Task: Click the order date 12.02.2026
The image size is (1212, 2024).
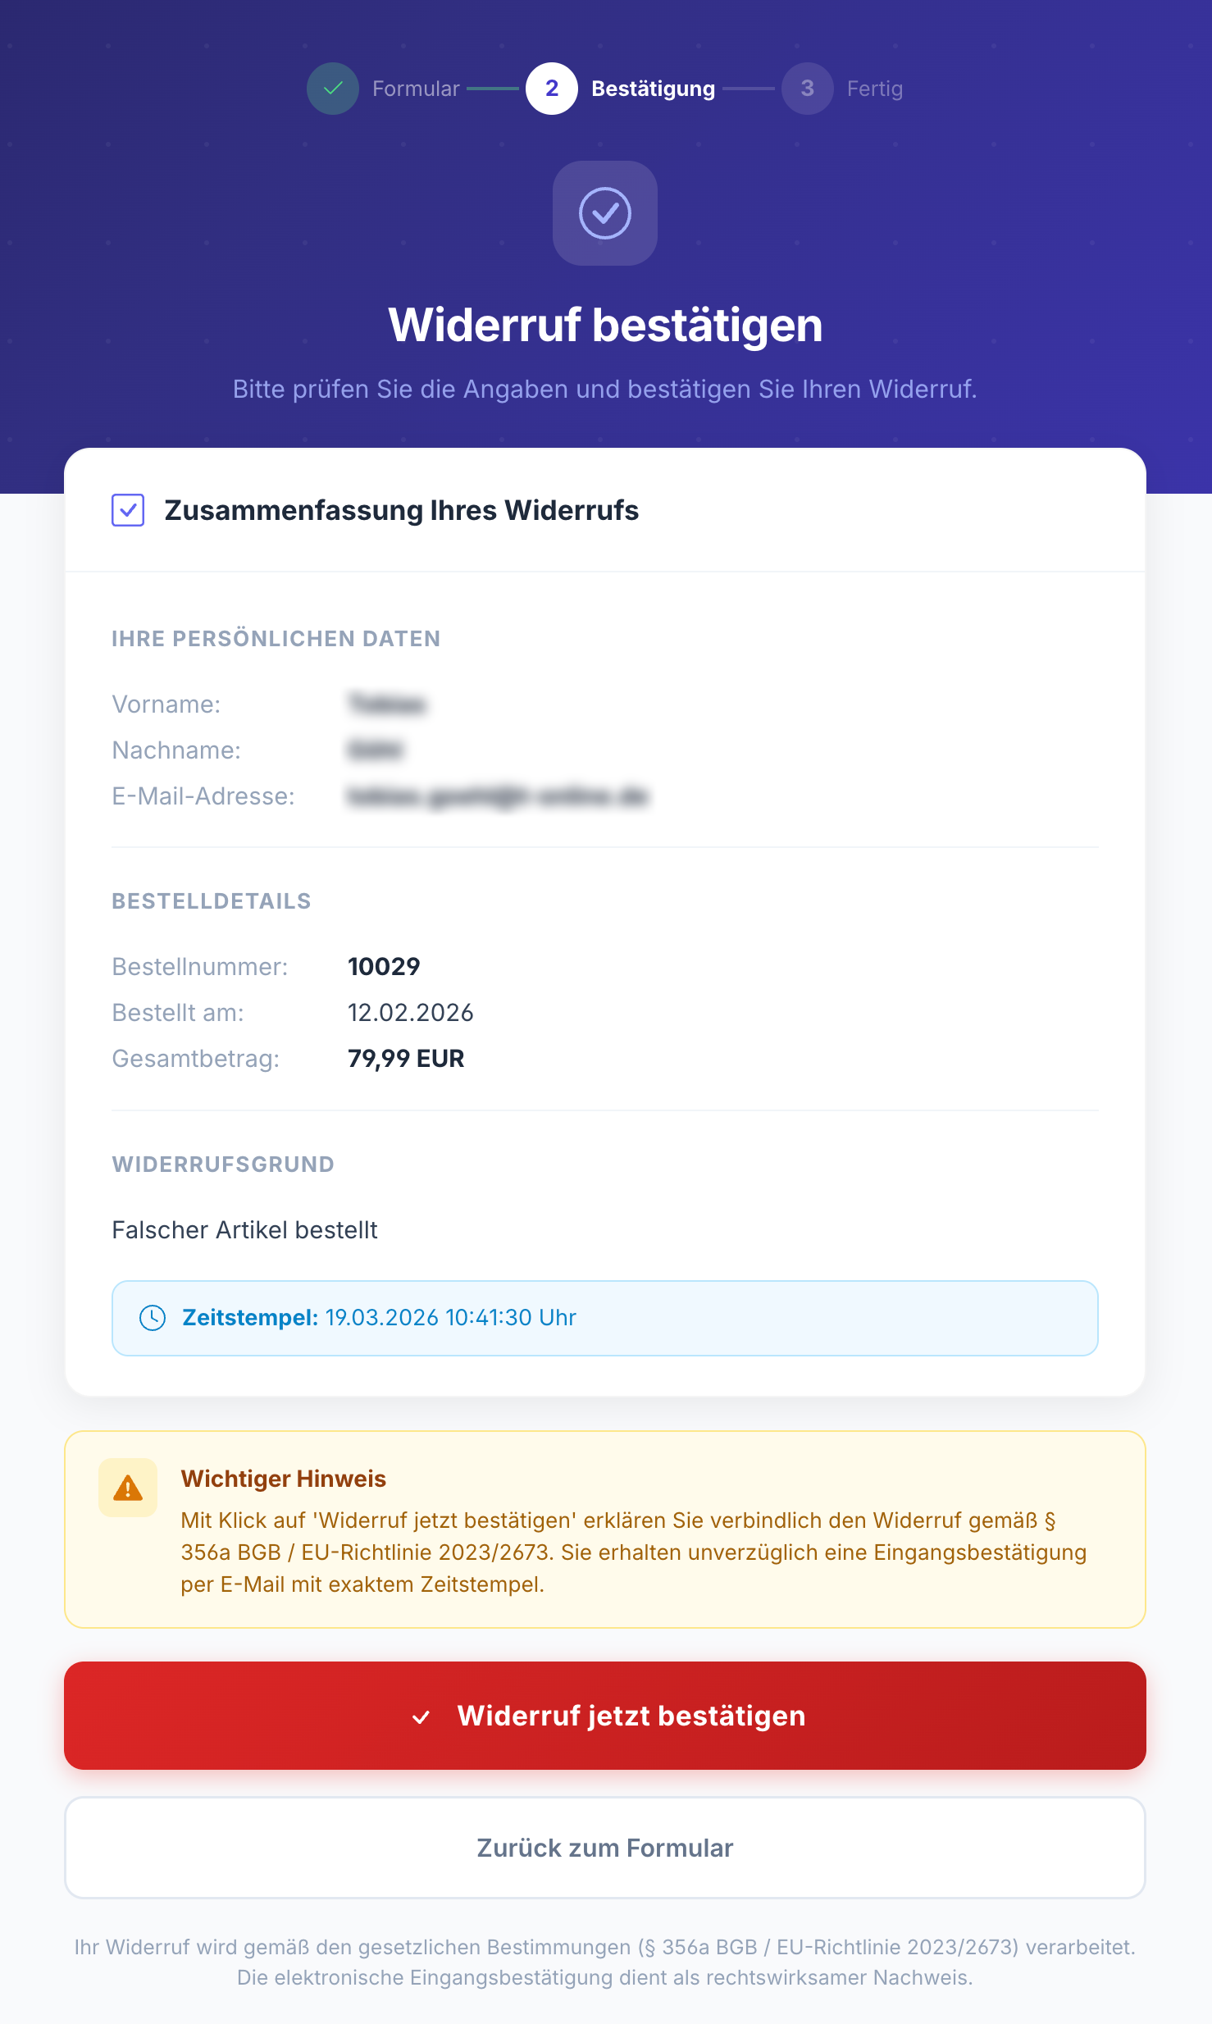Action: click(410, 1013)
